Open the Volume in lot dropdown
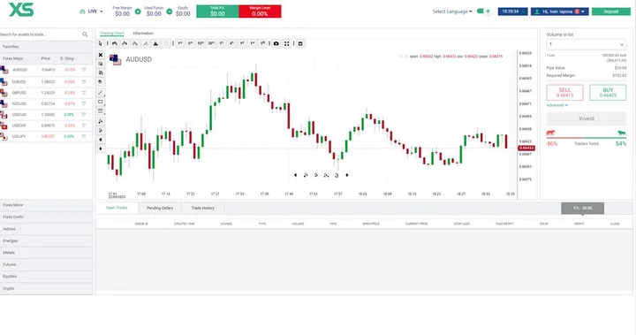The image size is (636, 335). [x=587, y=44]
